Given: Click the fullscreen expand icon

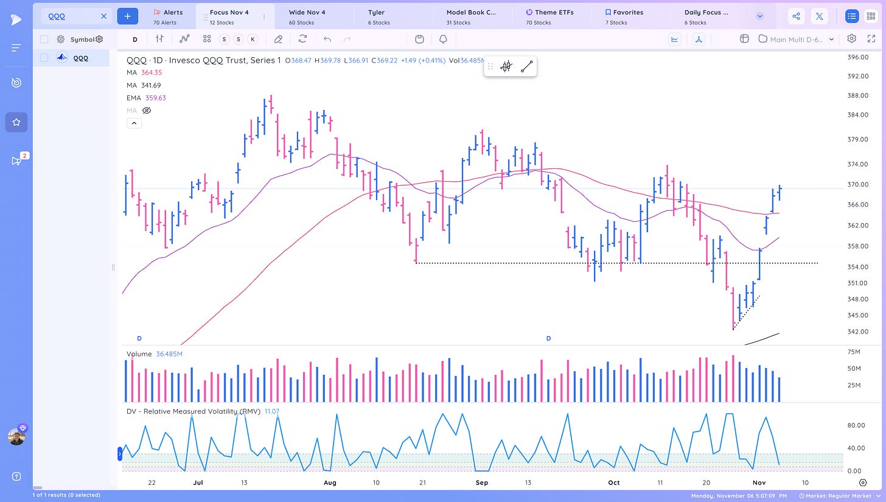Looking at the screenshot, I should click(871, 39).
